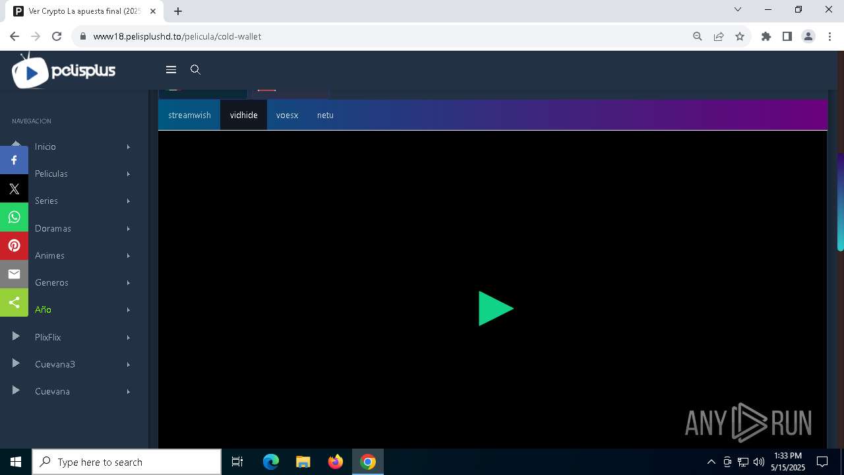Expand the Doramas submenu arrow
This screenshot has width=844, height=475.
click(129, 228)
